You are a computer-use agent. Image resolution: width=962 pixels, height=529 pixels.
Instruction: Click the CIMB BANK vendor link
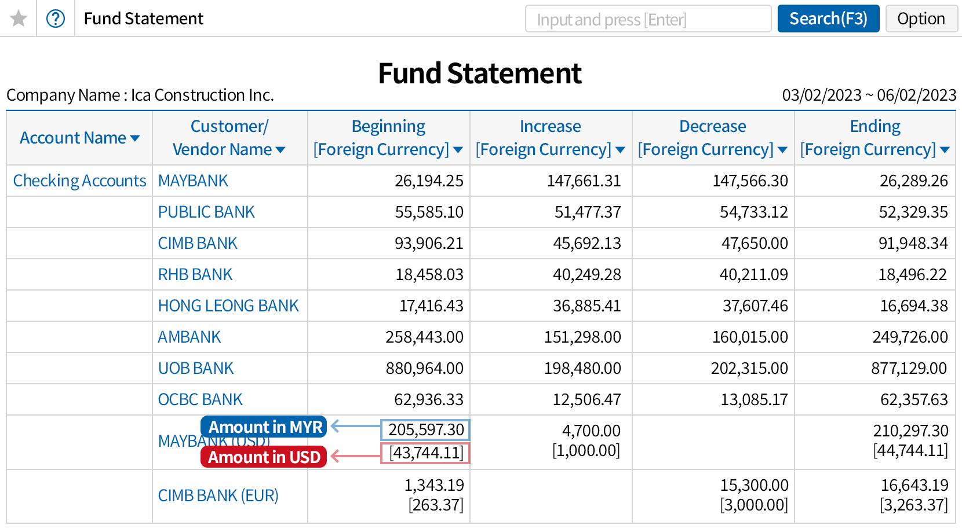pos(198,243)
